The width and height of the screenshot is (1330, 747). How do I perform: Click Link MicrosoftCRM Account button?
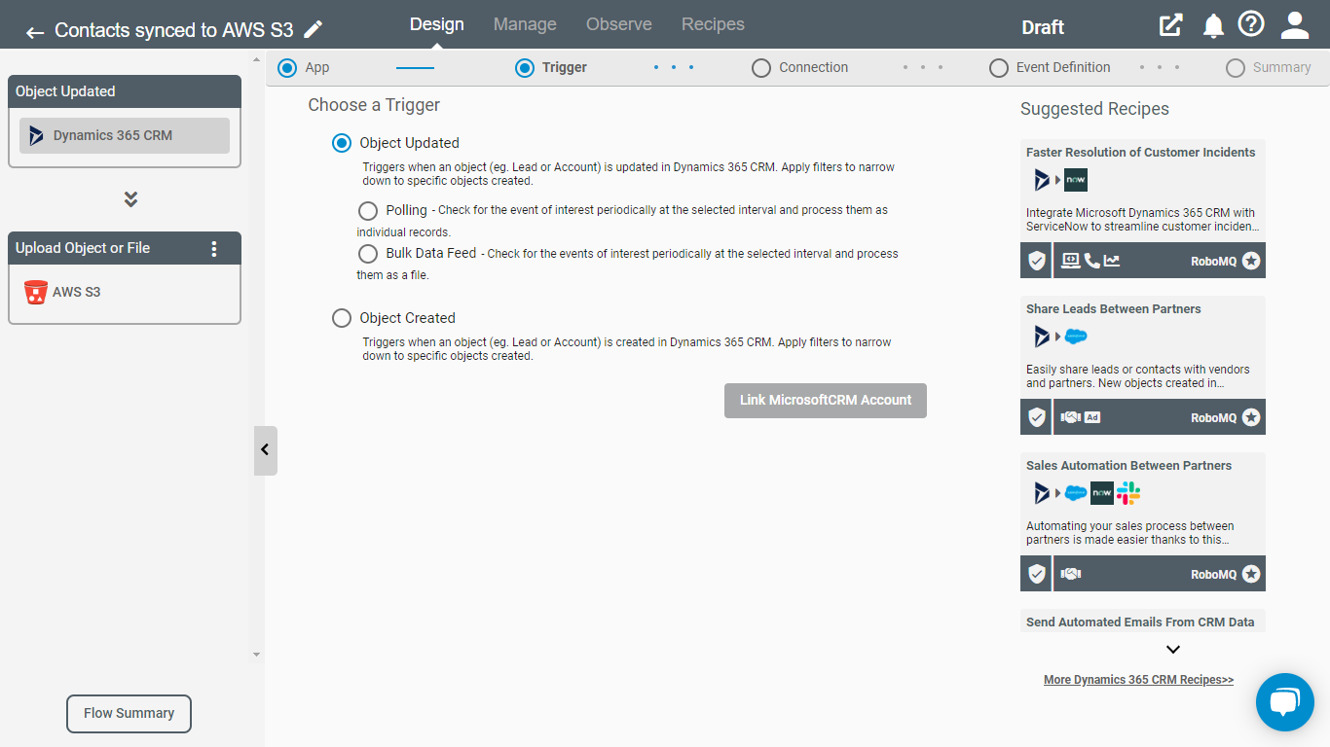click(x=826, y=401)
